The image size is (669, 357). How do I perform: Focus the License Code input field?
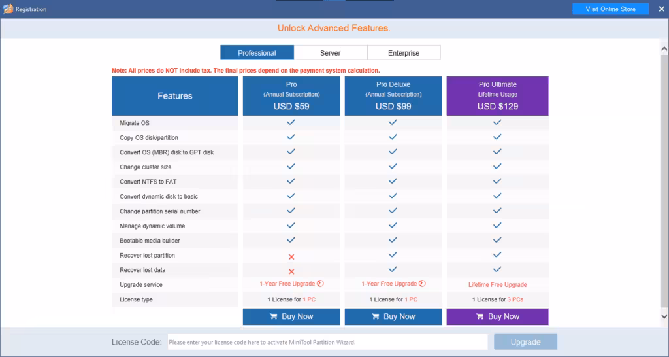(327, 342)
